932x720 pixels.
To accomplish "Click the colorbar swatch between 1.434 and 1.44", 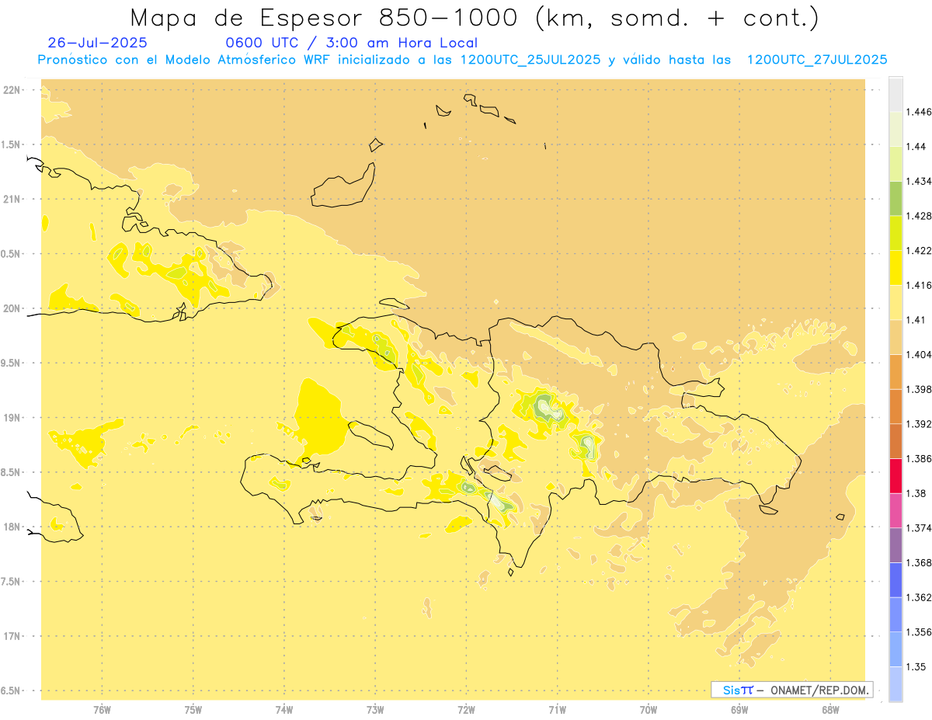I will tap(895, 164).
